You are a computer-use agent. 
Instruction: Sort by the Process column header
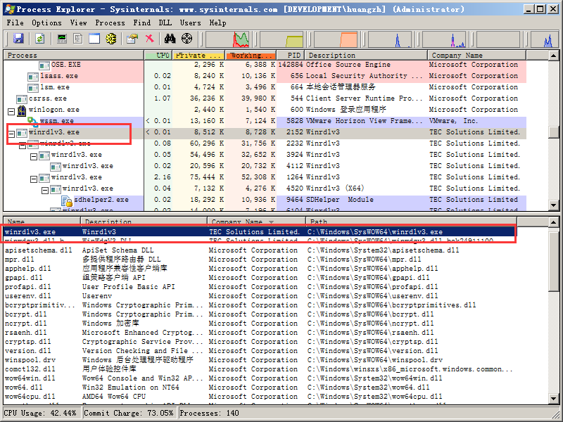coord(74,56)
